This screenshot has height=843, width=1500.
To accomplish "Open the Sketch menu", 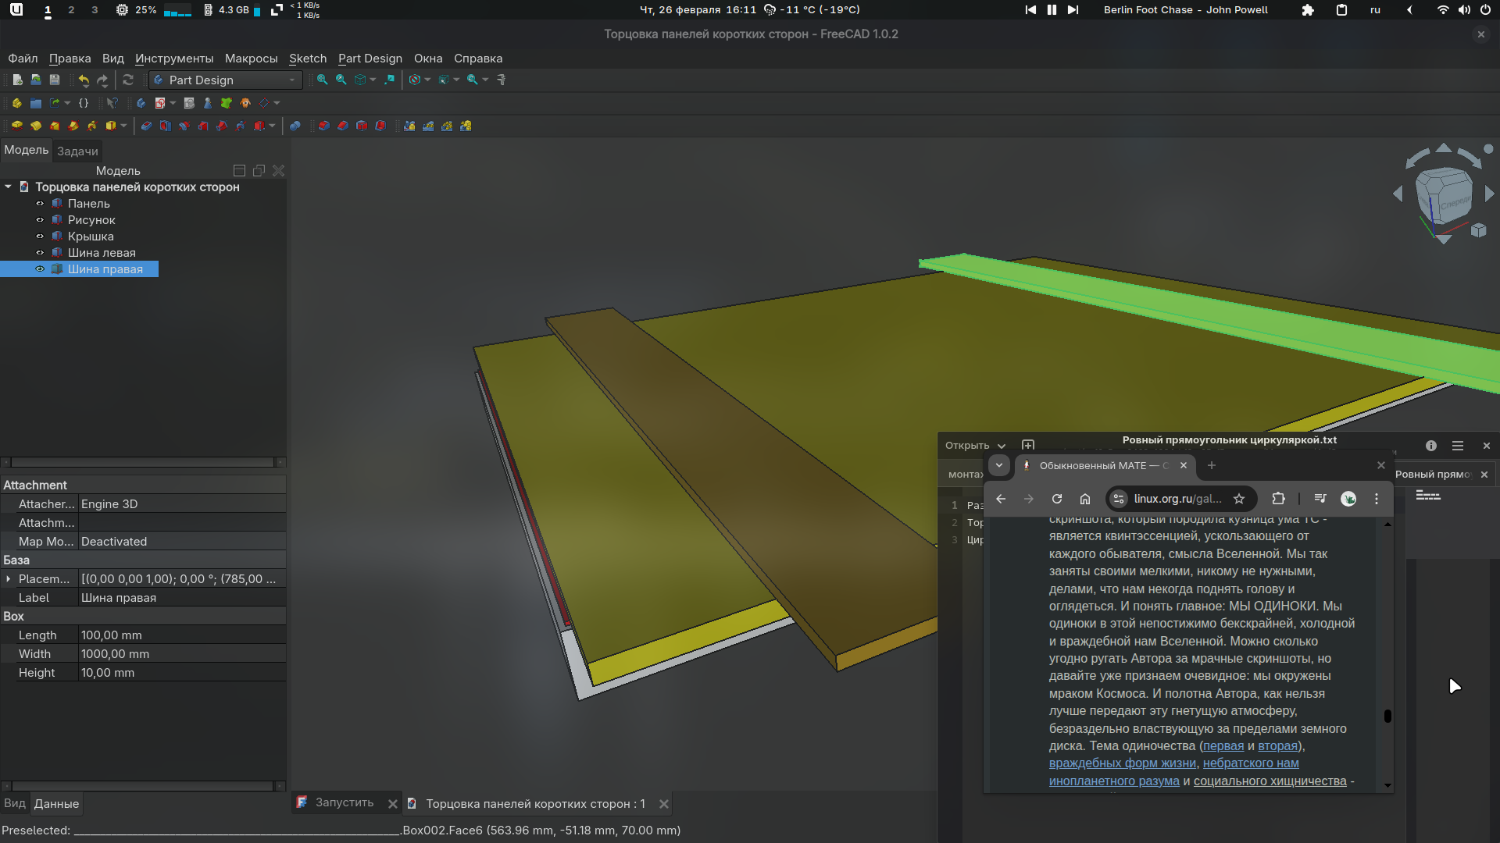I will pos(307,59).
